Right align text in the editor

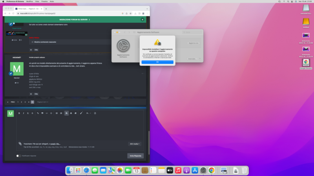[75, 113]
